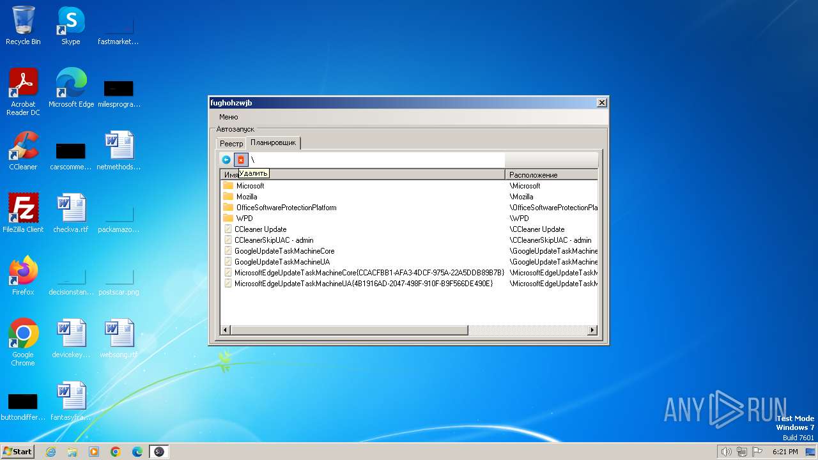The width and height of the screenshot is (818, 460).
Task: Select the checkva.rtf desktop file
Action: point(71,213)
